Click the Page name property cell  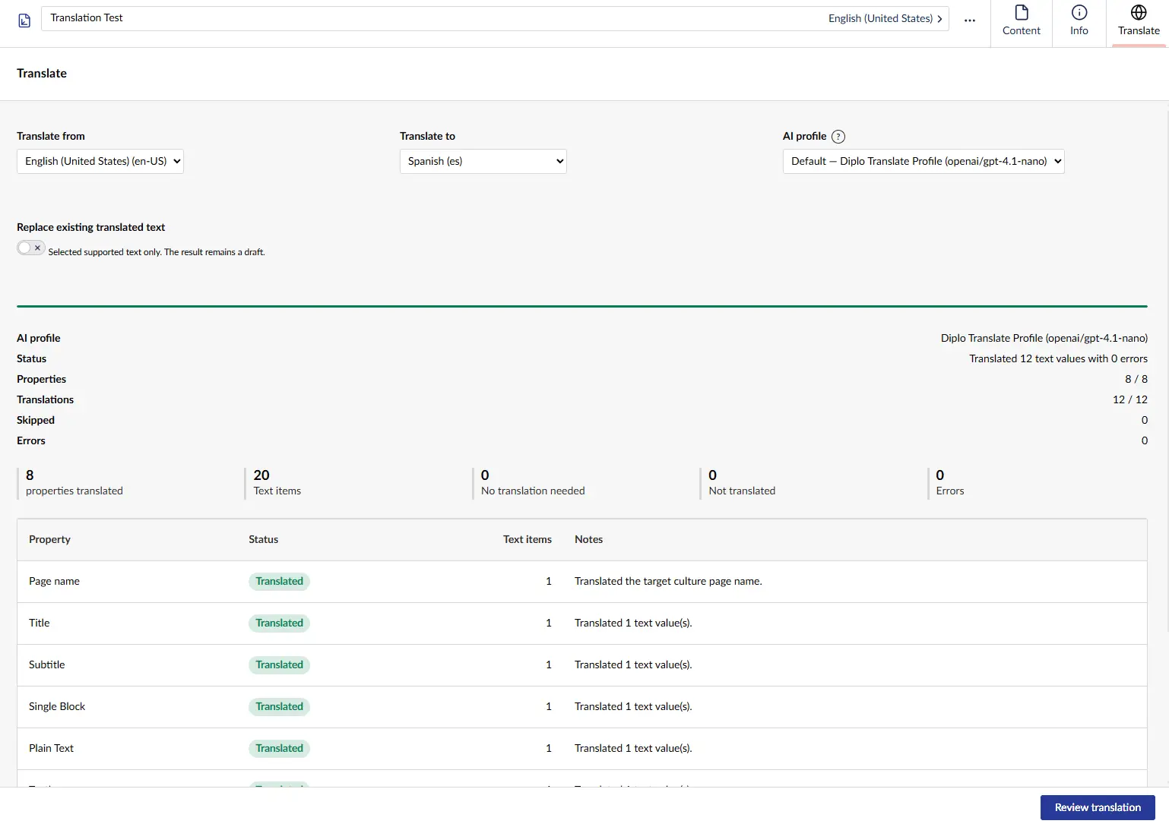54,582
